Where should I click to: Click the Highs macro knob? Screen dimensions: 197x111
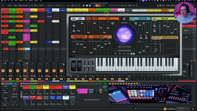tap(46, 91)
